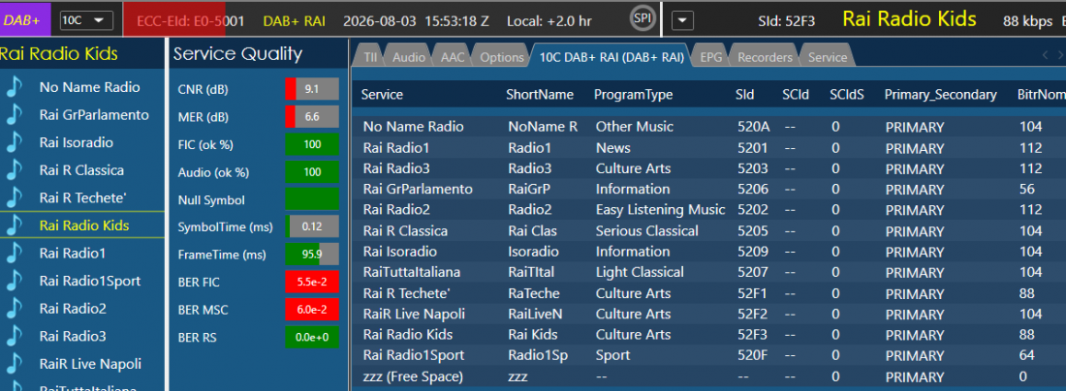This screenshot has width=1066, height=391.
Task: Open the Recorders tab
Action: click(x=765, y=58)
